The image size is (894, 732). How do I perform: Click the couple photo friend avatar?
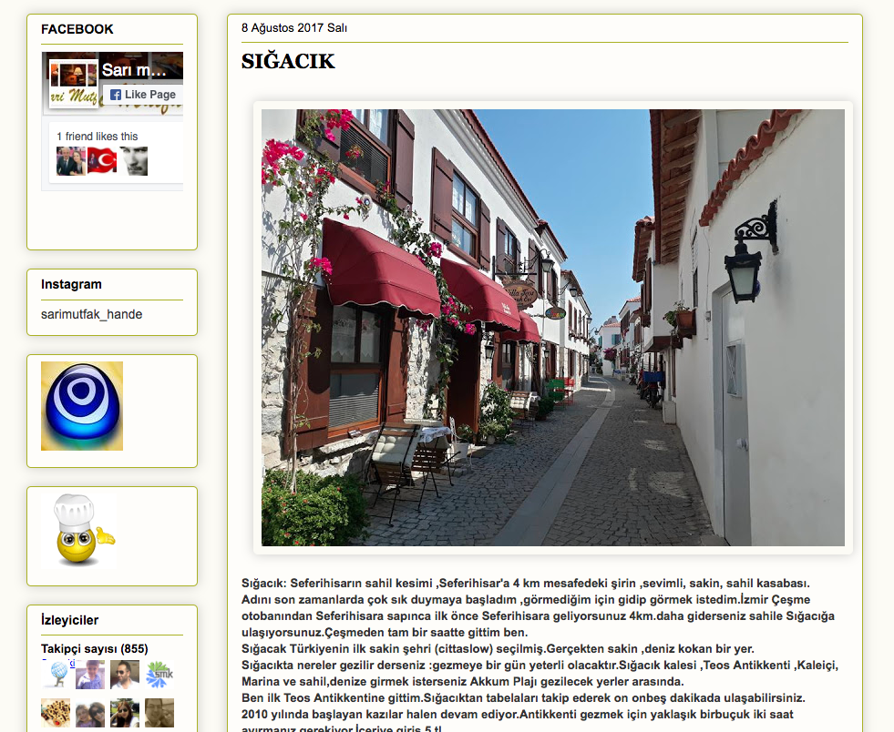pyautogui.click(x=70, y=161)
